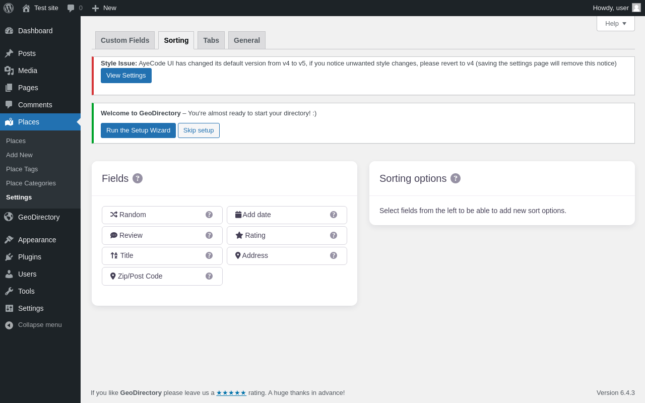Switch to the Custom Fields tab
Viewport: 645px width, 403px height.
125,40
